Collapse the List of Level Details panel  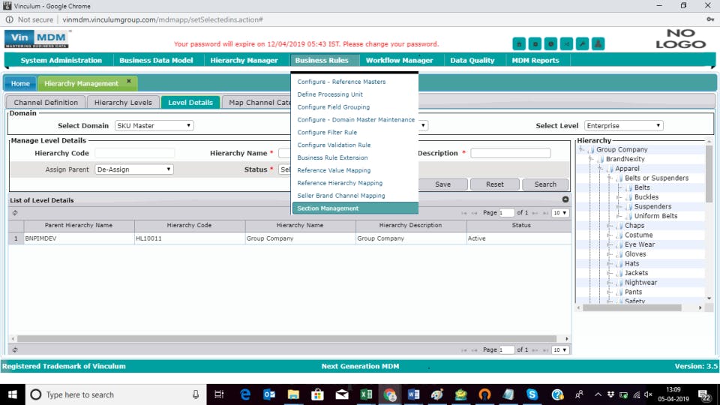565,199
